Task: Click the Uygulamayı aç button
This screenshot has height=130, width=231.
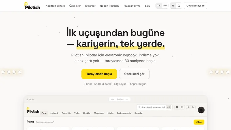Action: (195, 5)
